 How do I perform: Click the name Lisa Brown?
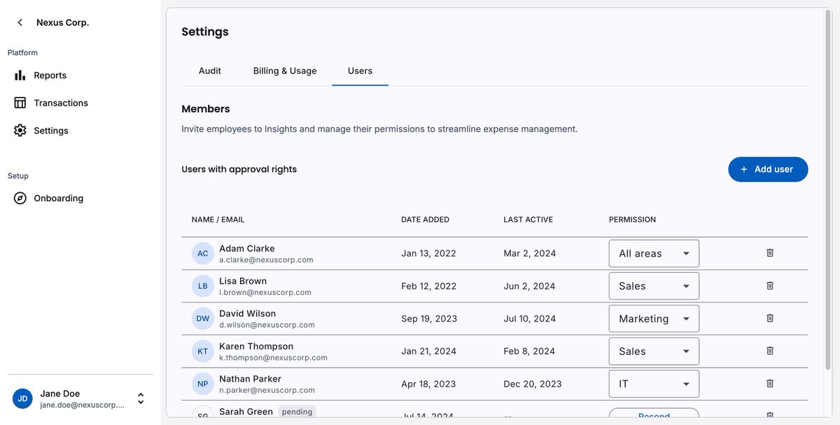click(x=243, y=281)
